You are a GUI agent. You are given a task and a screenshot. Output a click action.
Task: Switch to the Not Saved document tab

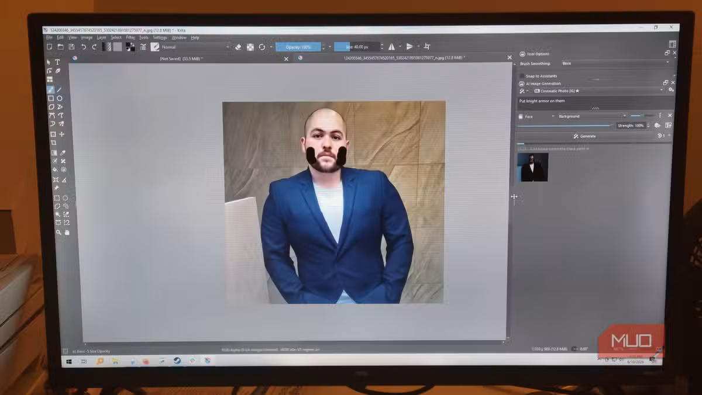181,59
